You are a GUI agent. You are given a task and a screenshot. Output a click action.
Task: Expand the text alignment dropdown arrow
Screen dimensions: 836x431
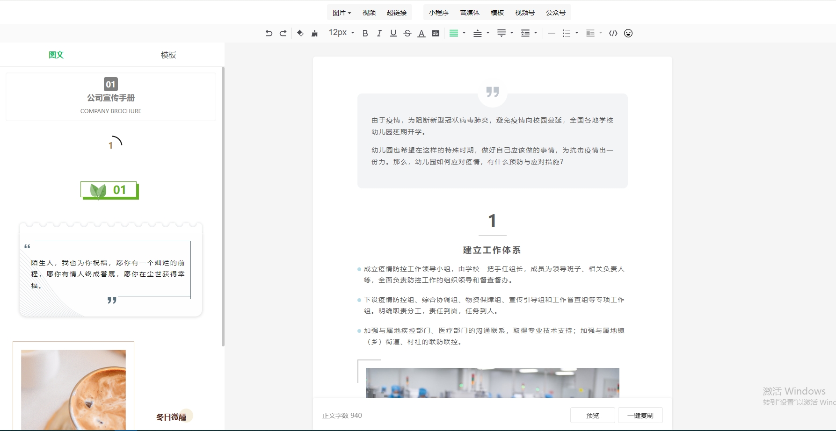464,33
